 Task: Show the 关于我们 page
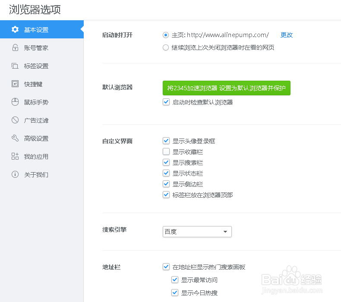click(x=42, y=174)
